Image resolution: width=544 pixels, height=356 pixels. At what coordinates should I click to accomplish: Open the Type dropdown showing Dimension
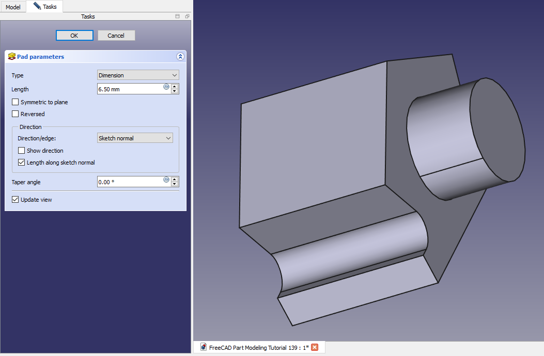(138, 75)
